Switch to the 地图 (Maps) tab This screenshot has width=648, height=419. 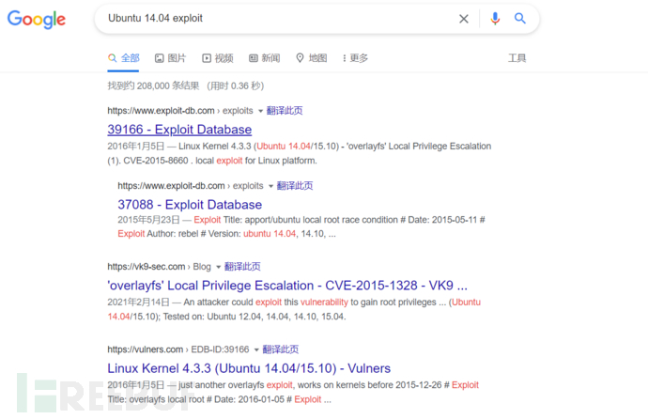(312, 58)
